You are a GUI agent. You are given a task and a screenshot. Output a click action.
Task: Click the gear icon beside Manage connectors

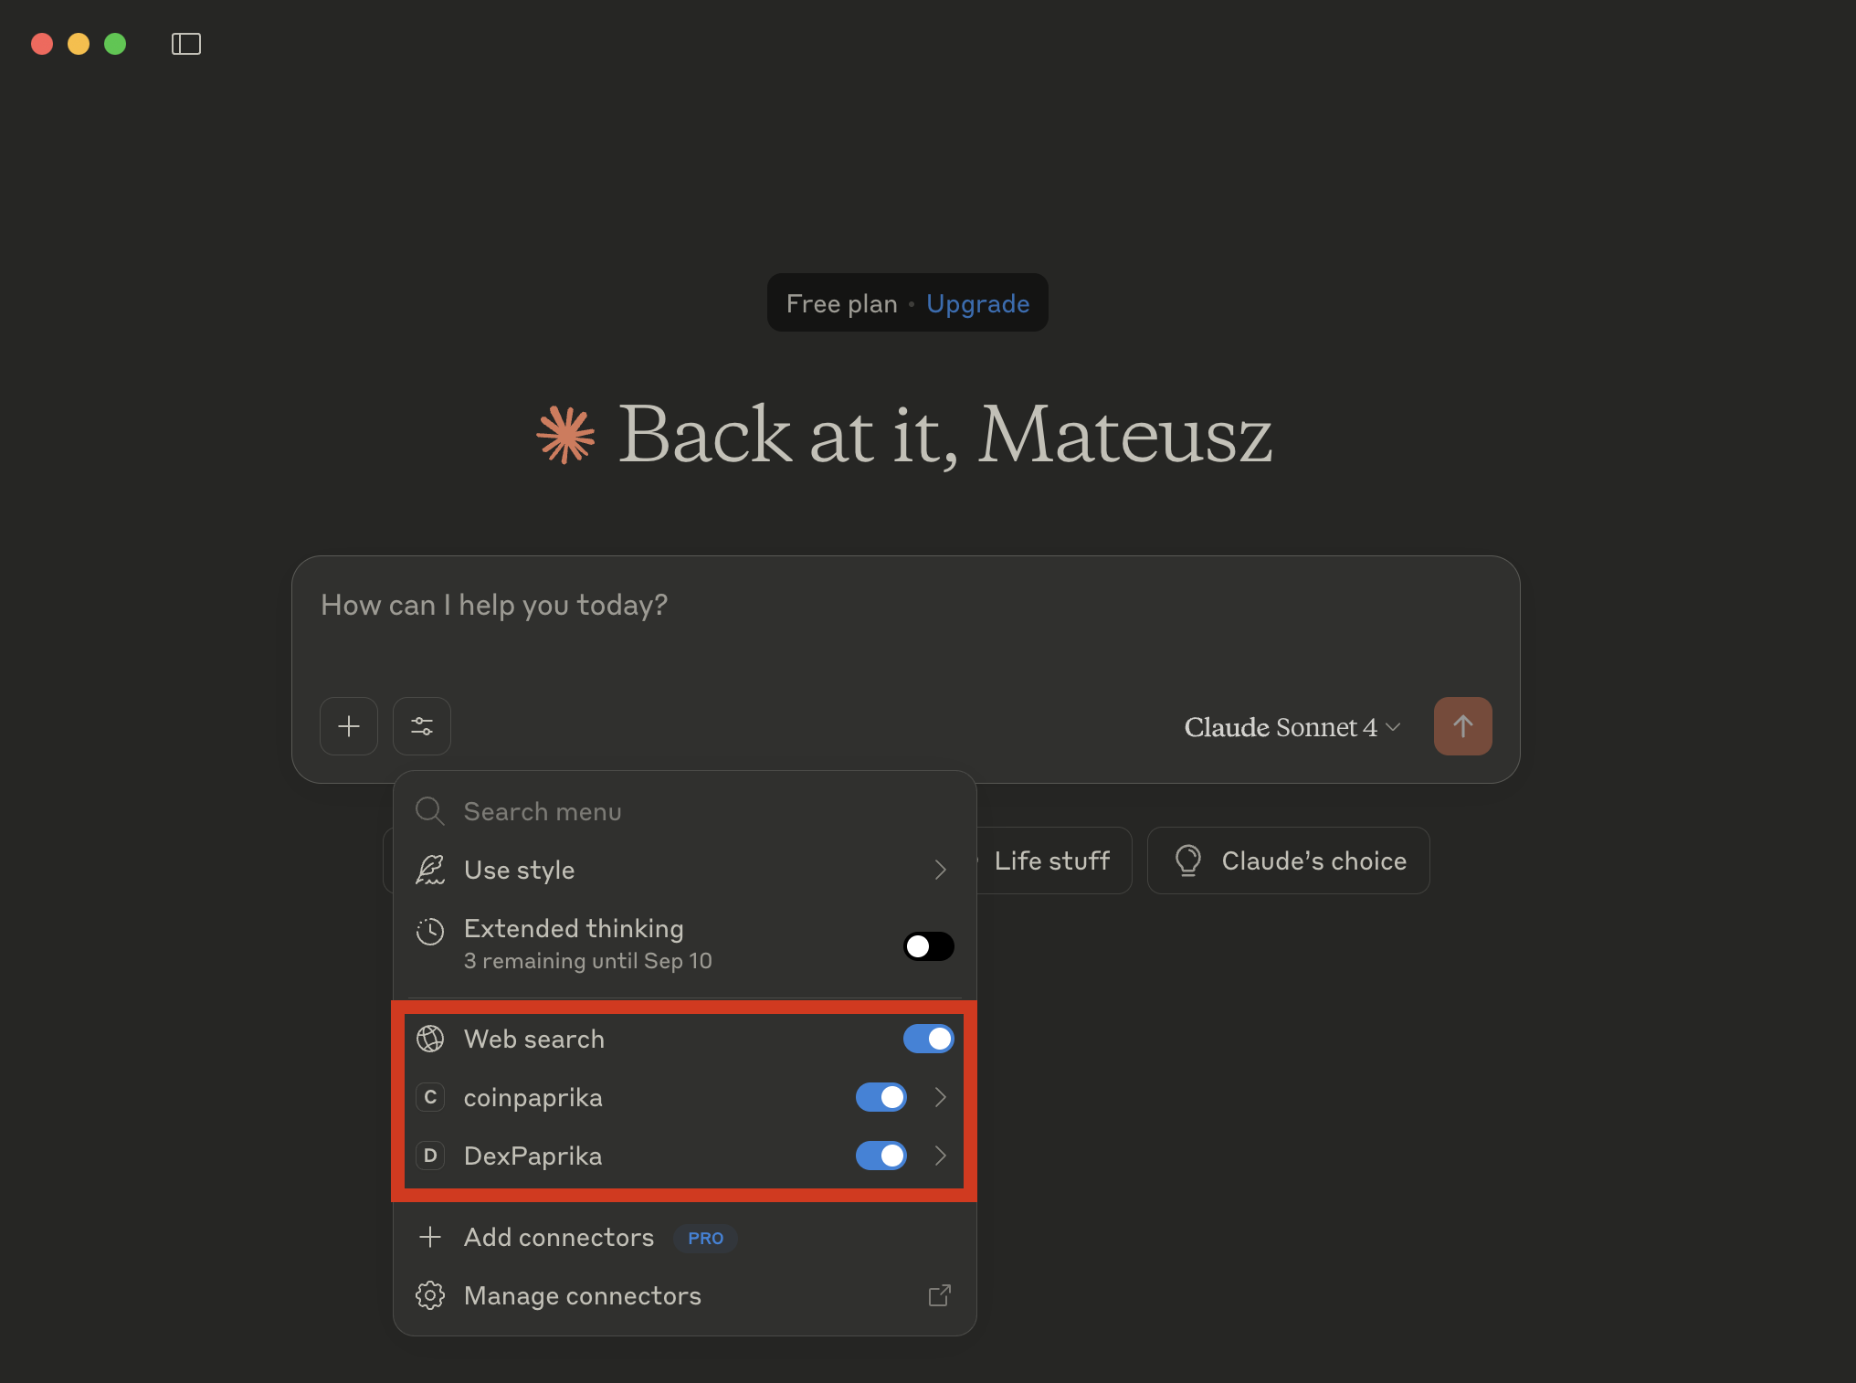[430, 1295]
